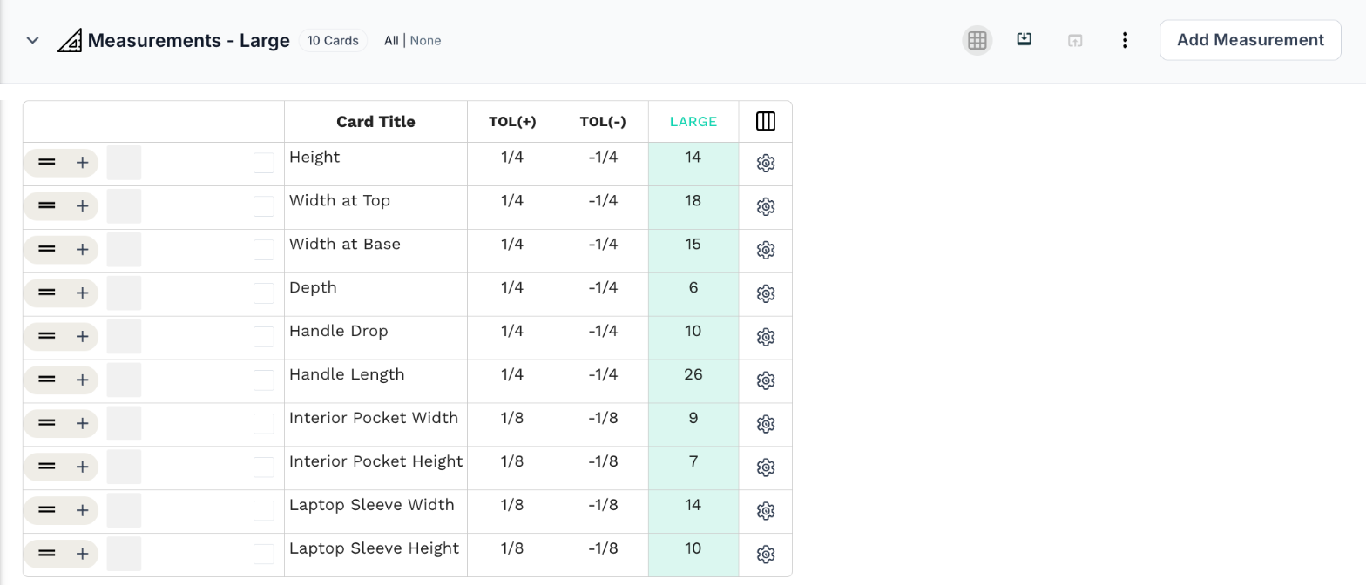Select All cards link

pos(391,40)
